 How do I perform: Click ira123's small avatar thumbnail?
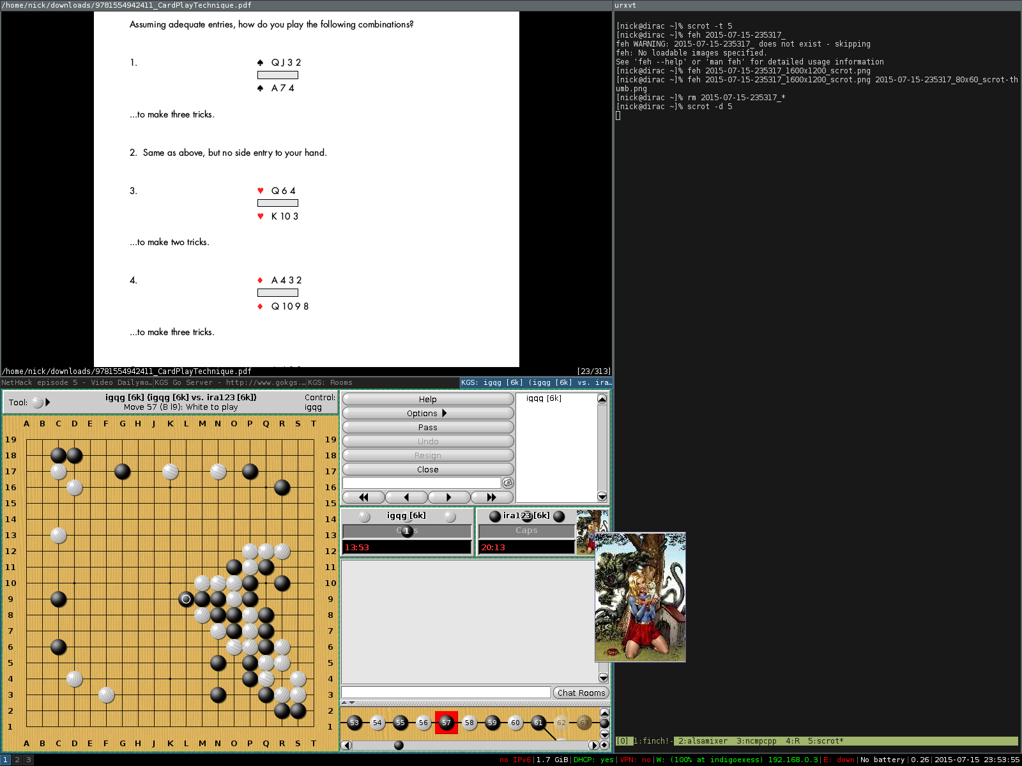[x=586, y=532]
